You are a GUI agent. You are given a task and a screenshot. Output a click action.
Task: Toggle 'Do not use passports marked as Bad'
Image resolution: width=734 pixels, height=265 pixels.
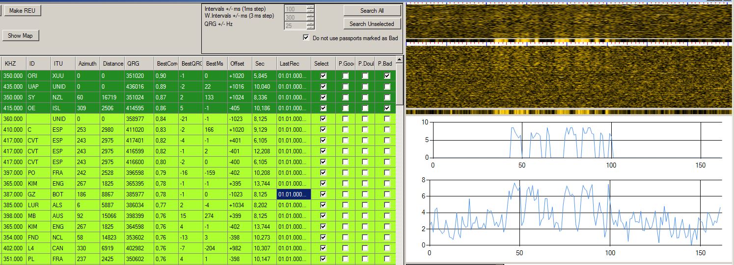[306, 38]
